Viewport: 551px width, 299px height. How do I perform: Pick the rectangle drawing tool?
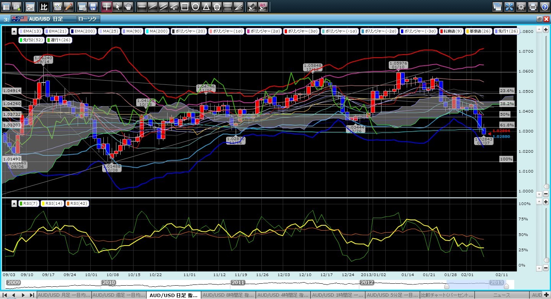click(184, 6)
